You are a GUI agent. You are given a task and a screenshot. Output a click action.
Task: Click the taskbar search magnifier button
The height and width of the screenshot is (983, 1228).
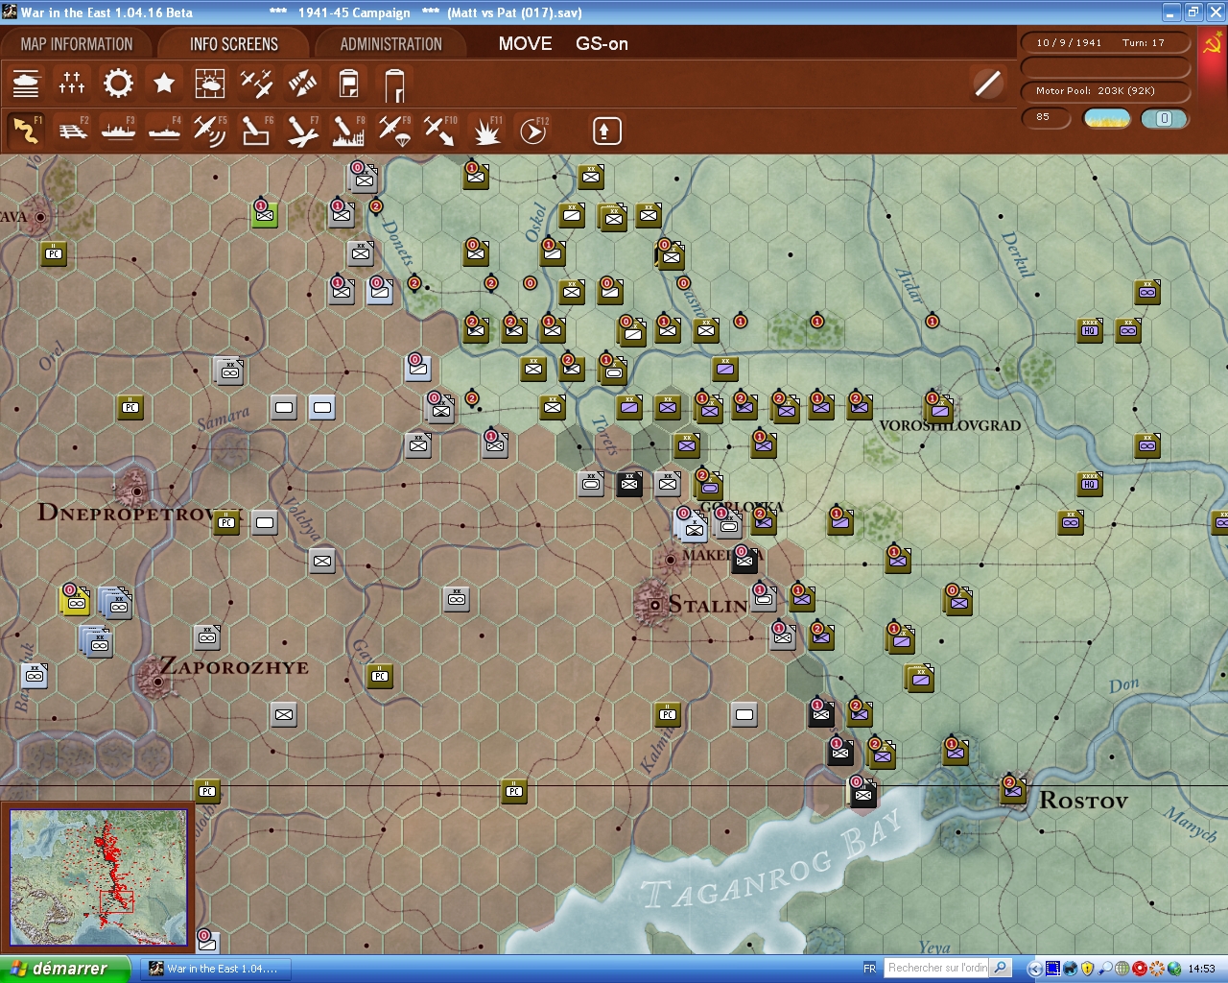[1000, 968]
